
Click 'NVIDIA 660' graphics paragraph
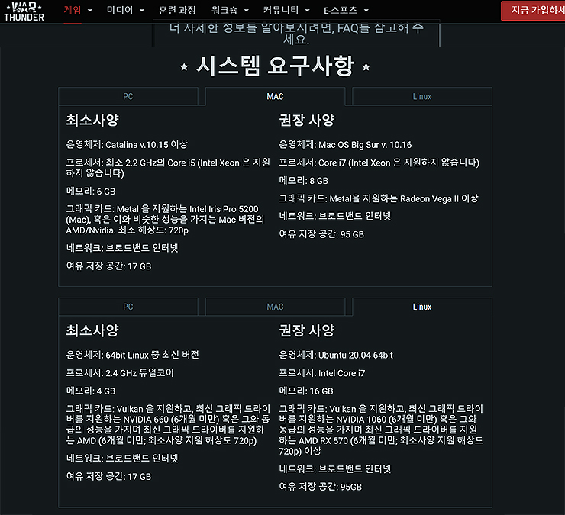(x=168, y=424)
